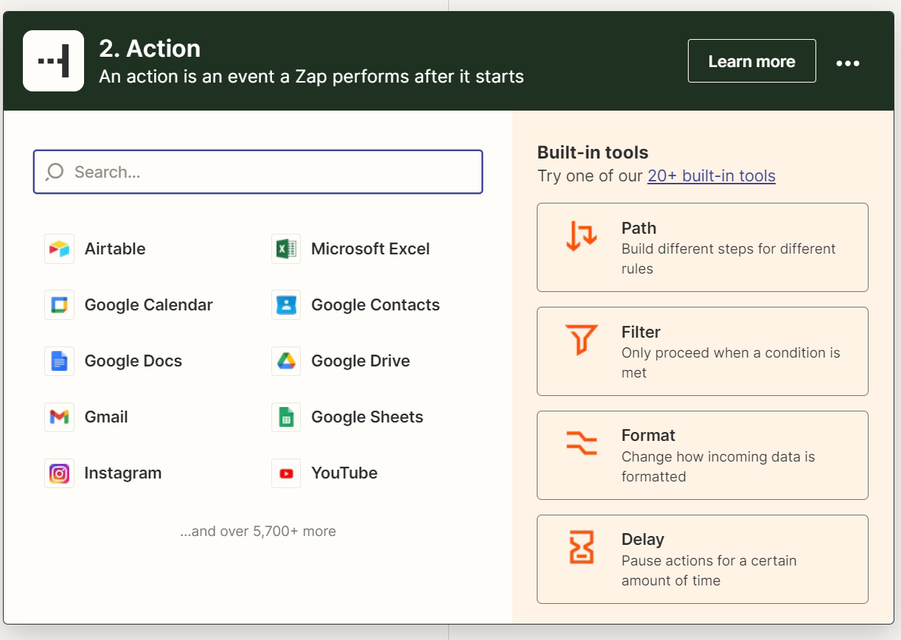The image size is (901, 640).
Task: Pick the Google Contacts icon
Action: click(286, 305)
